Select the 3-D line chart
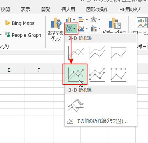The image size is (148, 143). pos(76,105)
